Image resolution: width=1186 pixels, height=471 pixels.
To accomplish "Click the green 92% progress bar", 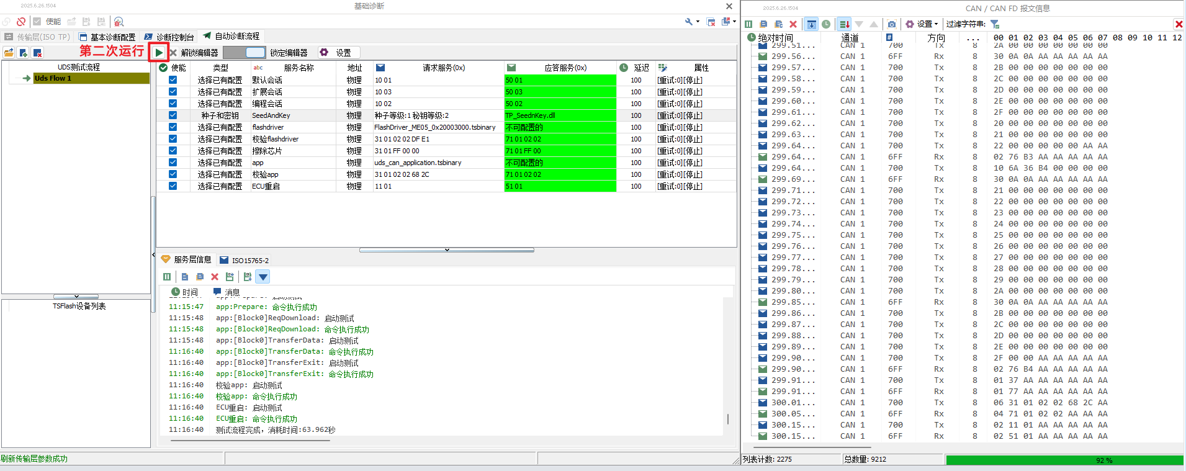I will [x=1064, y=460].
